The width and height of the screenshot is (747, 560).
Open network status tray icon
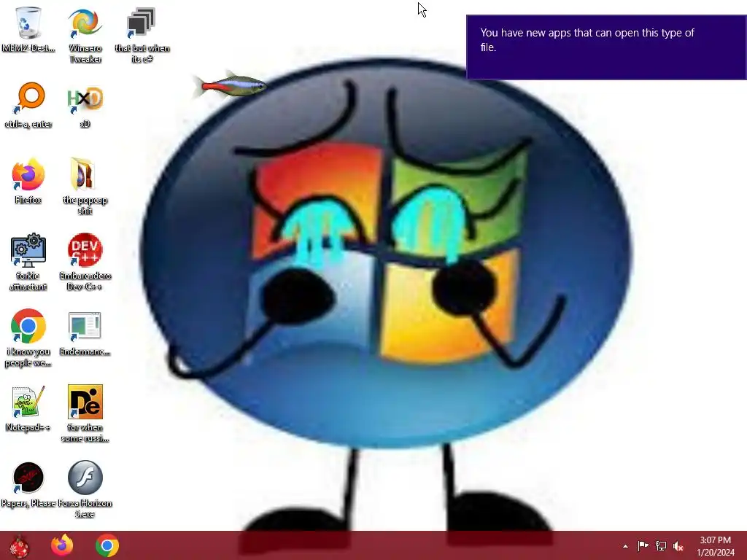click(661, 545)
